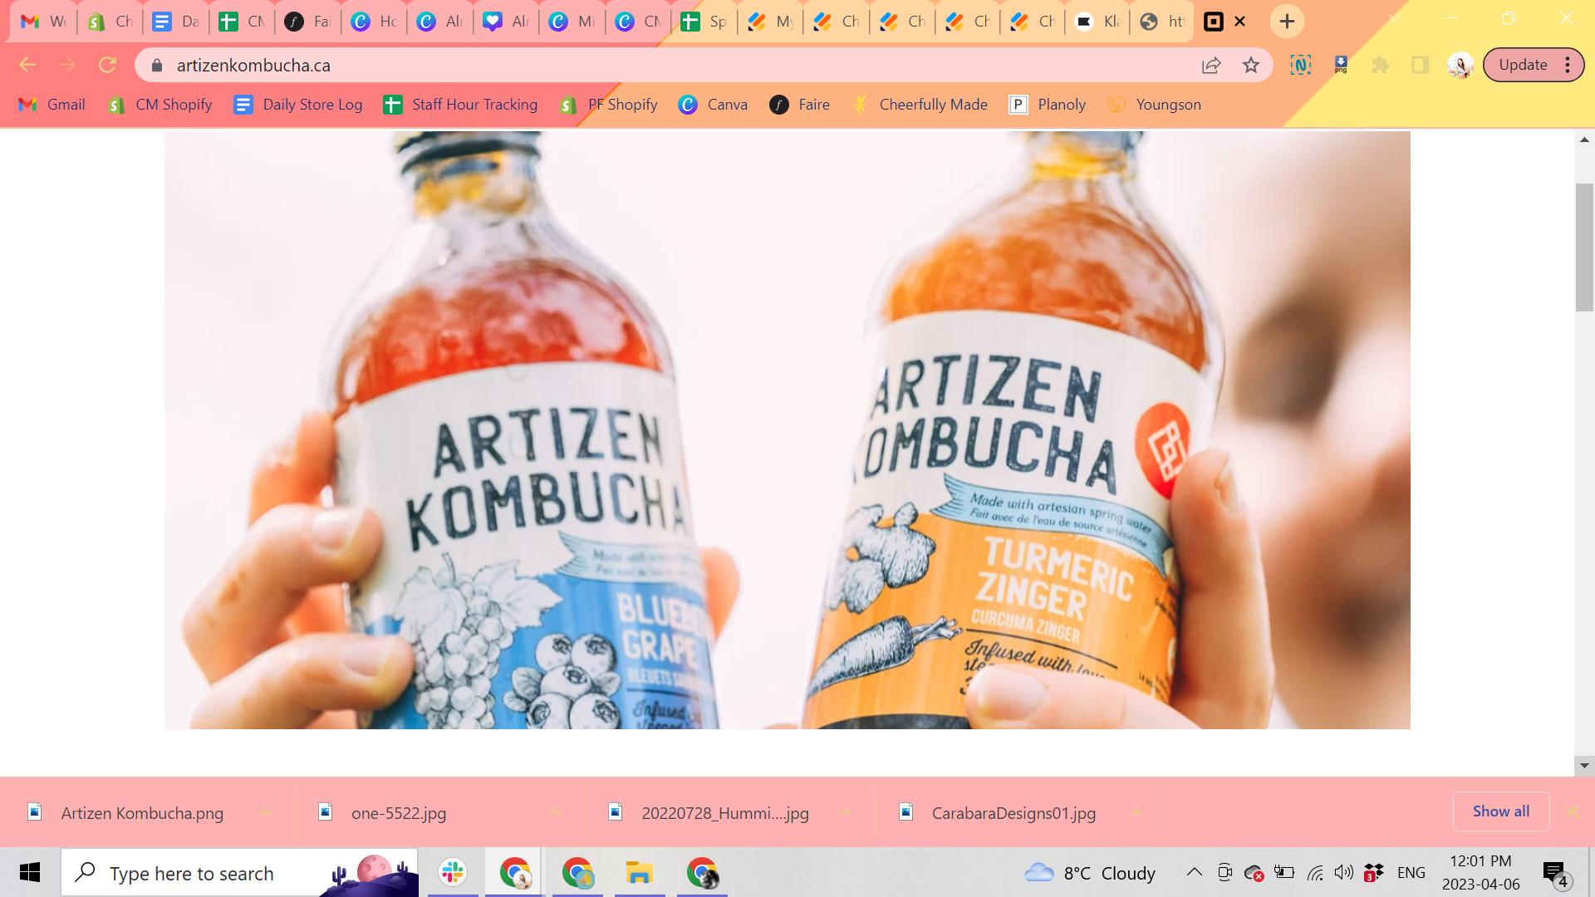Open the side panel icon
This screenshot has width=1595, height=897.
[x=1421, y=65]
